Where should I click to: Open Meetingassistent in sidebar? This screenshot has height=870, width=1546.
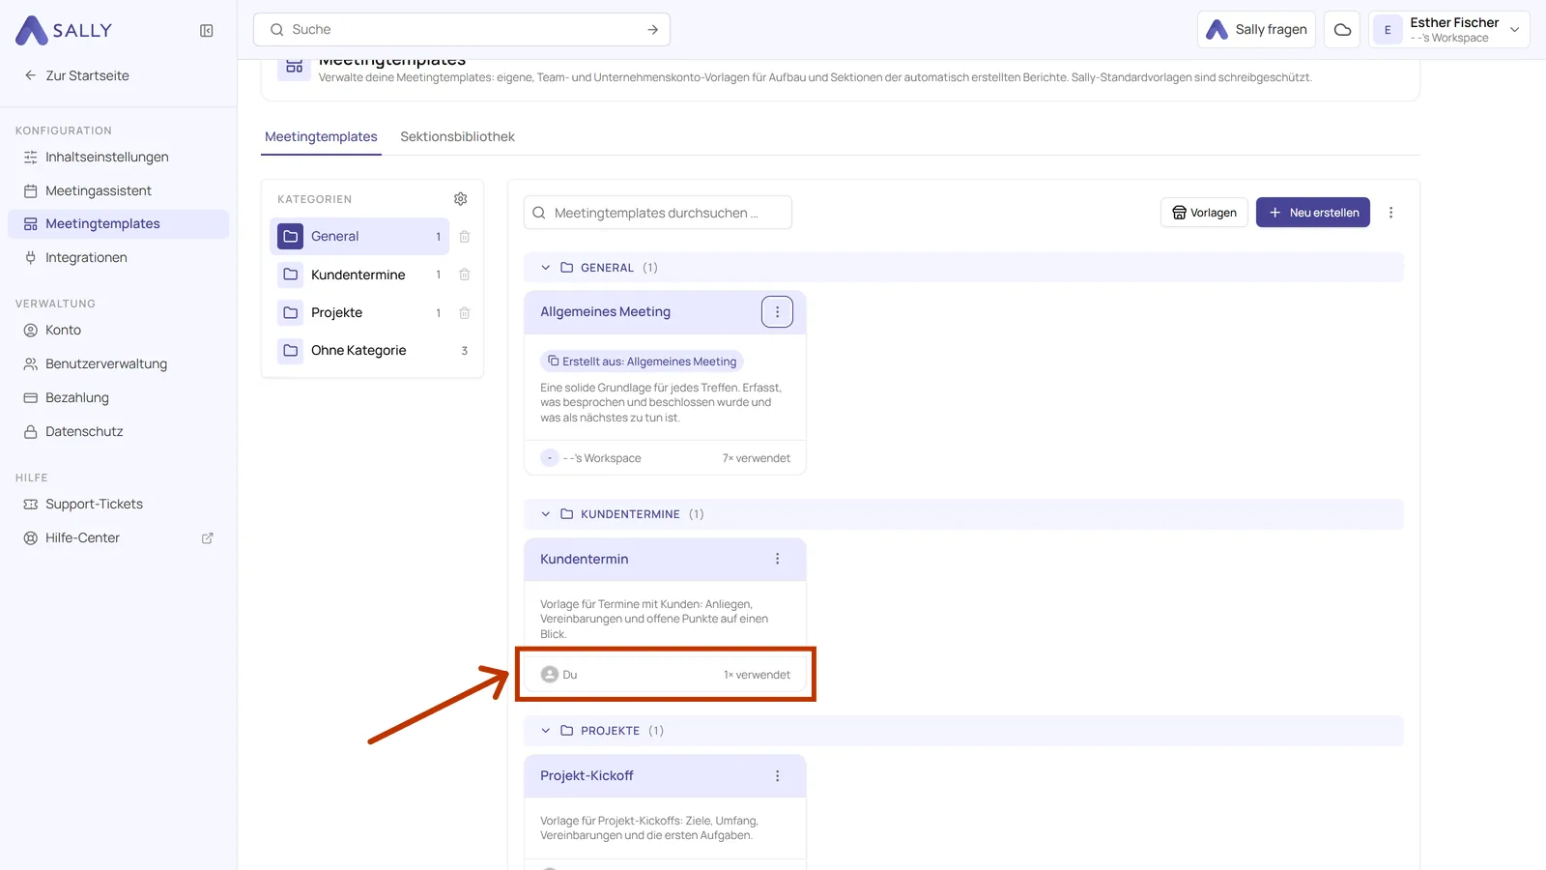point(118,190)
